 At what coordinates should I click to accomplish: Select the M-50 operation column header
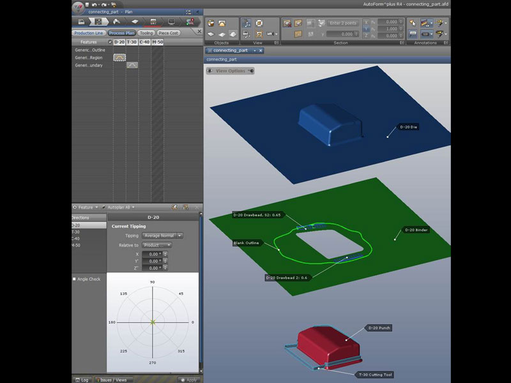tap(157, 42)
